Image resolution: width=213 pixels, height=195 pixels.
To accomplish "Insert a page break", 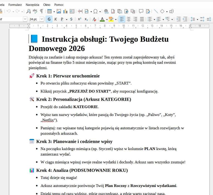I will point(80,11).
